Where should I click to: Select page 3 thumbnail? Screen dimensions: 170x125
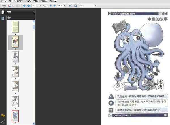15,57
